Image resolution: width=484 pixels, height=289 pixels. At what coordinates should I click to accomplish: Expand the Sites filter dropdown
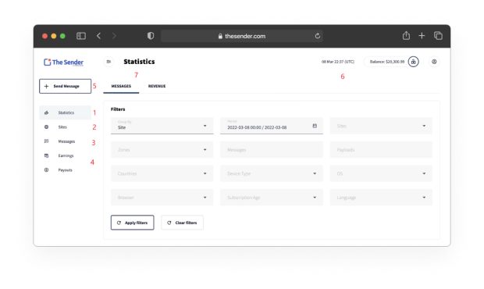[x=381, y=126]
